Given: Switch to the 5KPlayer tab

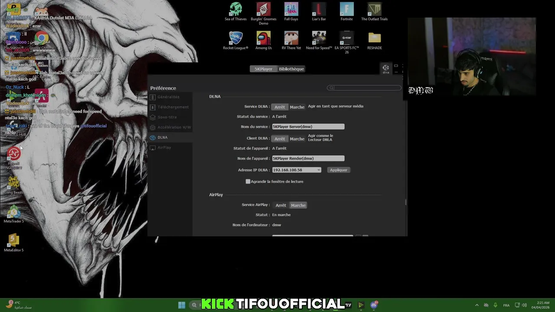Looking at the screenshot, I should pos(263,69).
